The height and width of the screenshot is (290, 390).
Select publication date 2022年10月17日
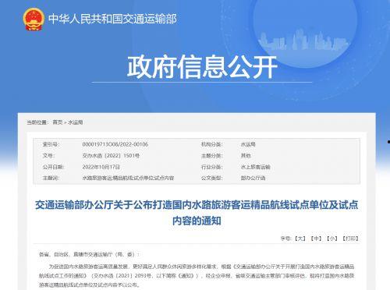coord(101,167)
